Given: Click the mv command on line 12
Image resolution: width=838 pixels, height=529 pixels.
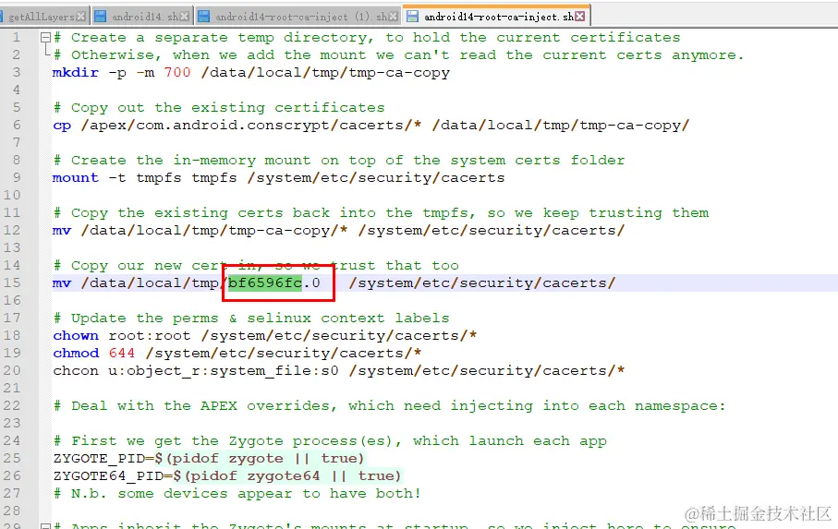Looking at the screenshot, I should tap(62, 230).
